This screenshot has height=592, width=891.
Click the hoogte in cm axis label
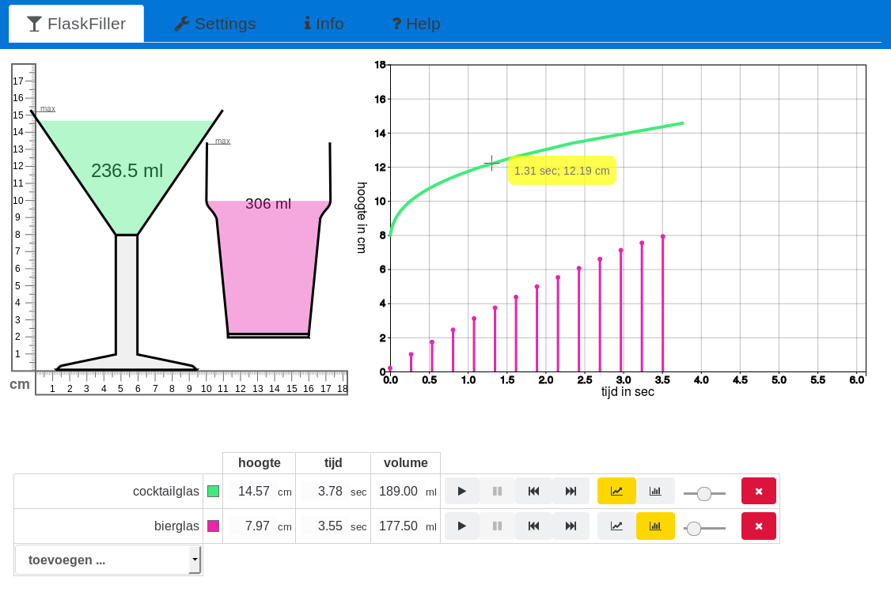tap(362, 217)
